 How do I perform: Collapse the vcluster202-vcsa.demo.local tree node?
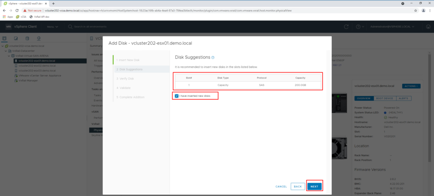click(3, 46)
